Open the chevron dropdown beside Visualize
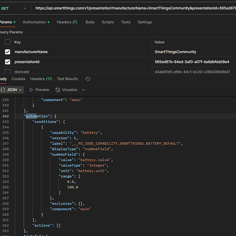 84,90
